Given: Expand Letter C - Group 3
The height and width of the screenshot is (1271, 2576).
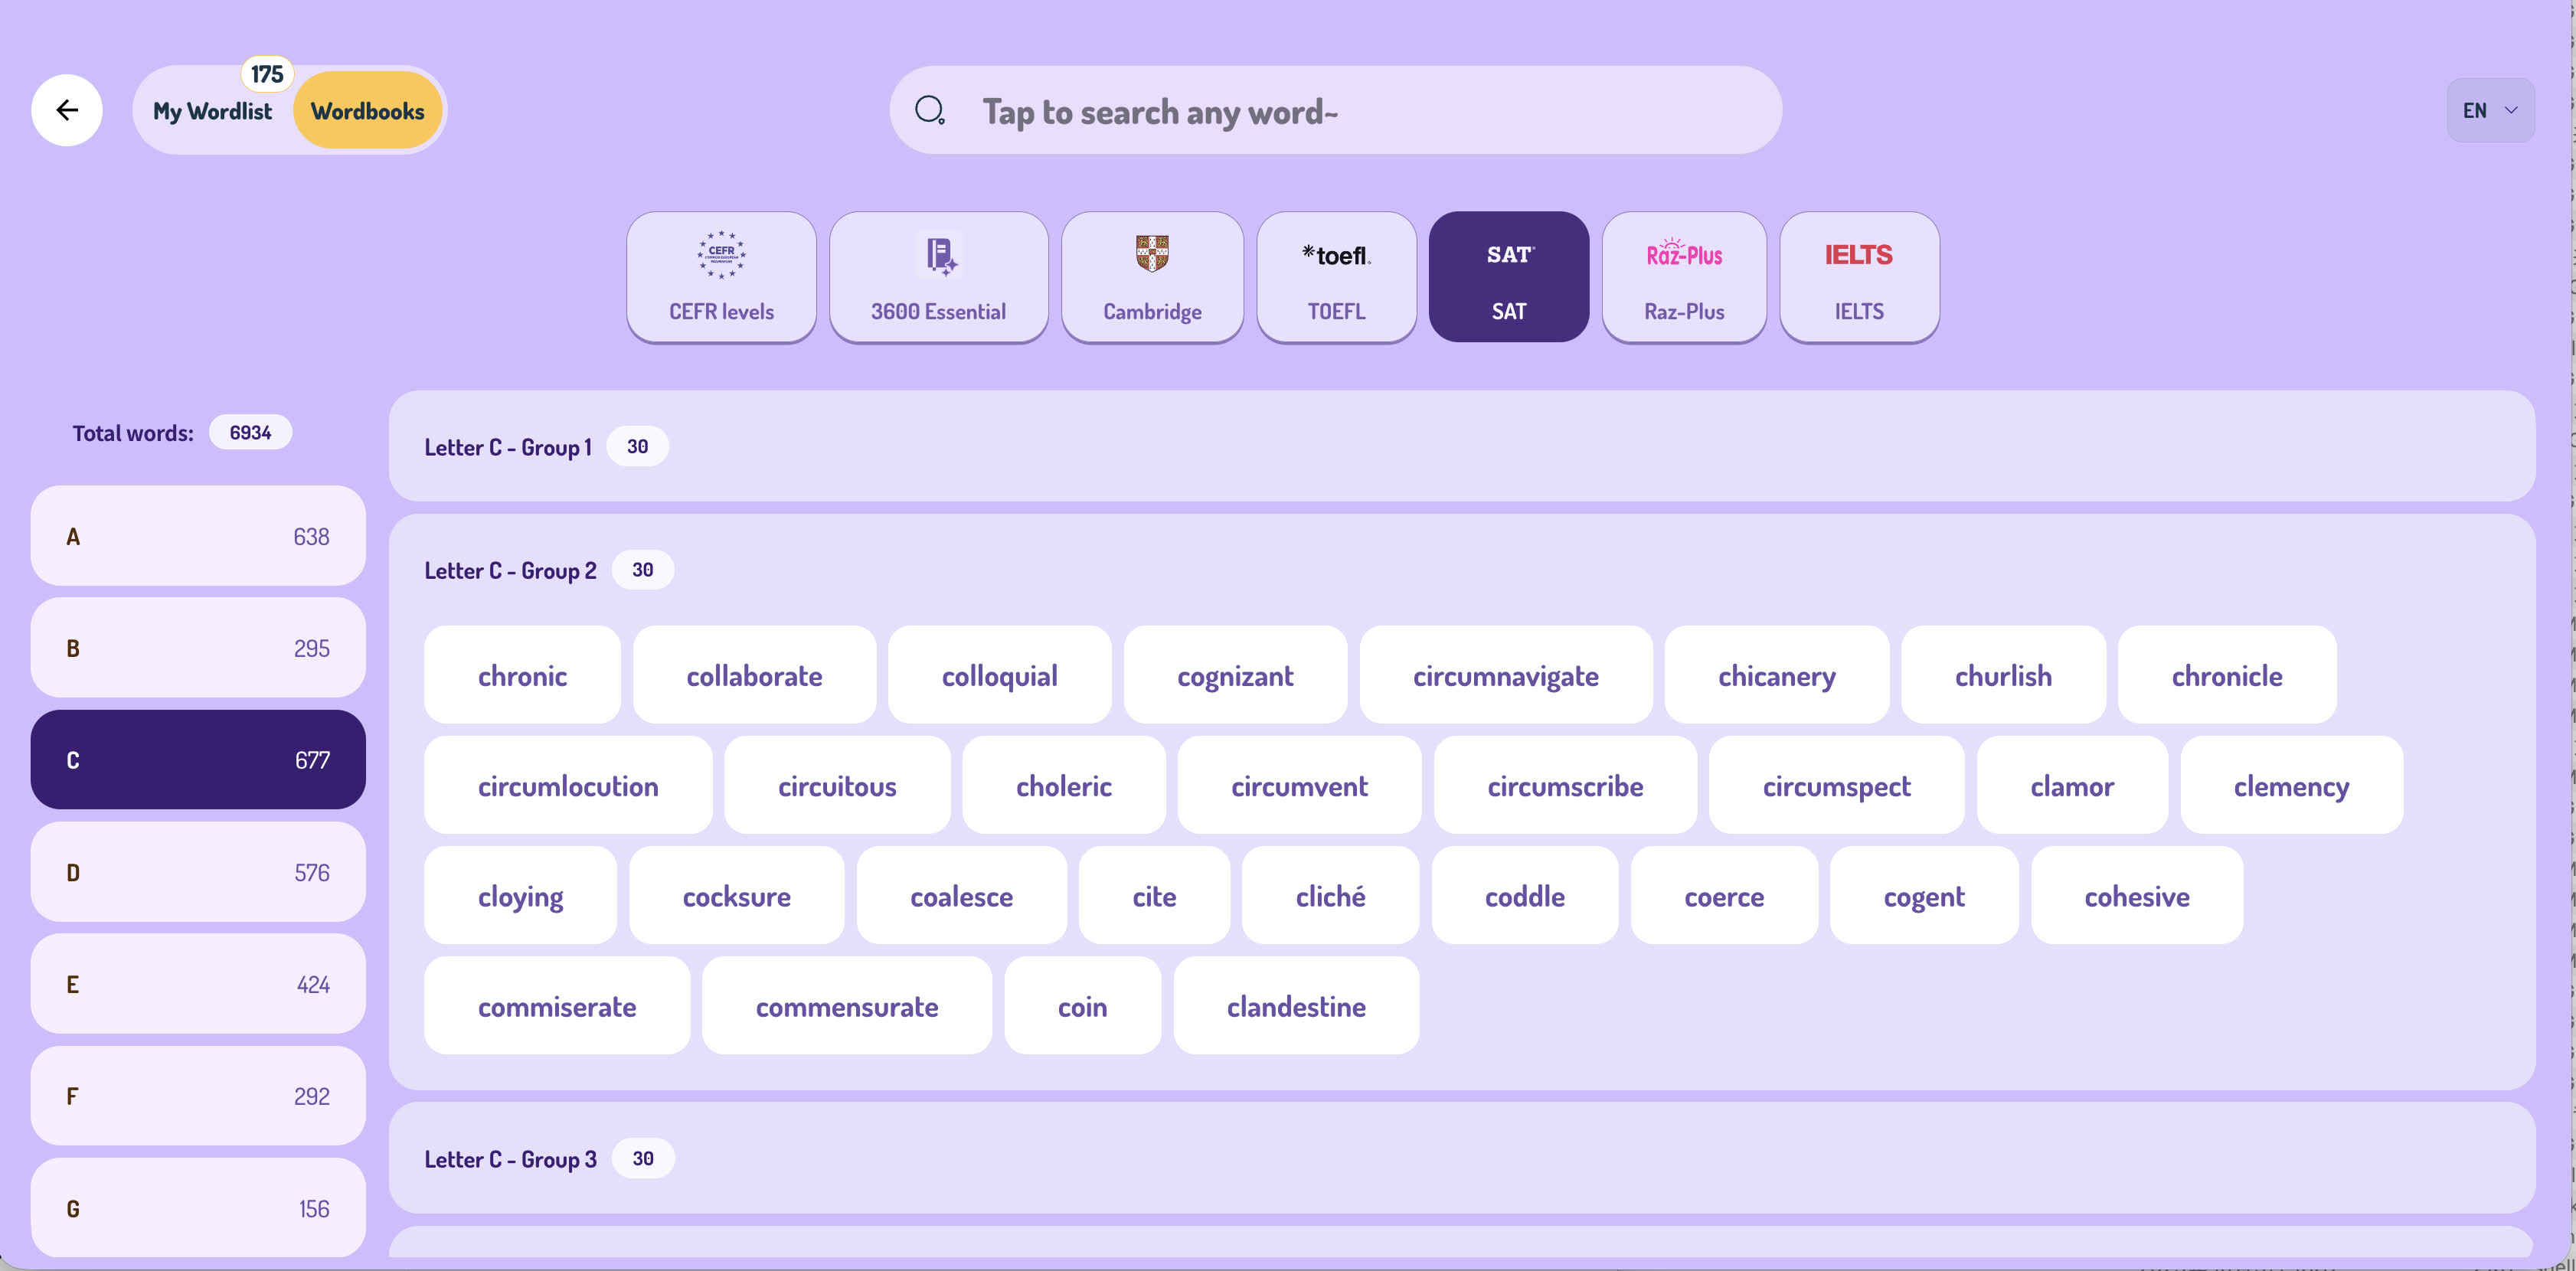Looking at the screenshot, I should tap(1461, 1158).
